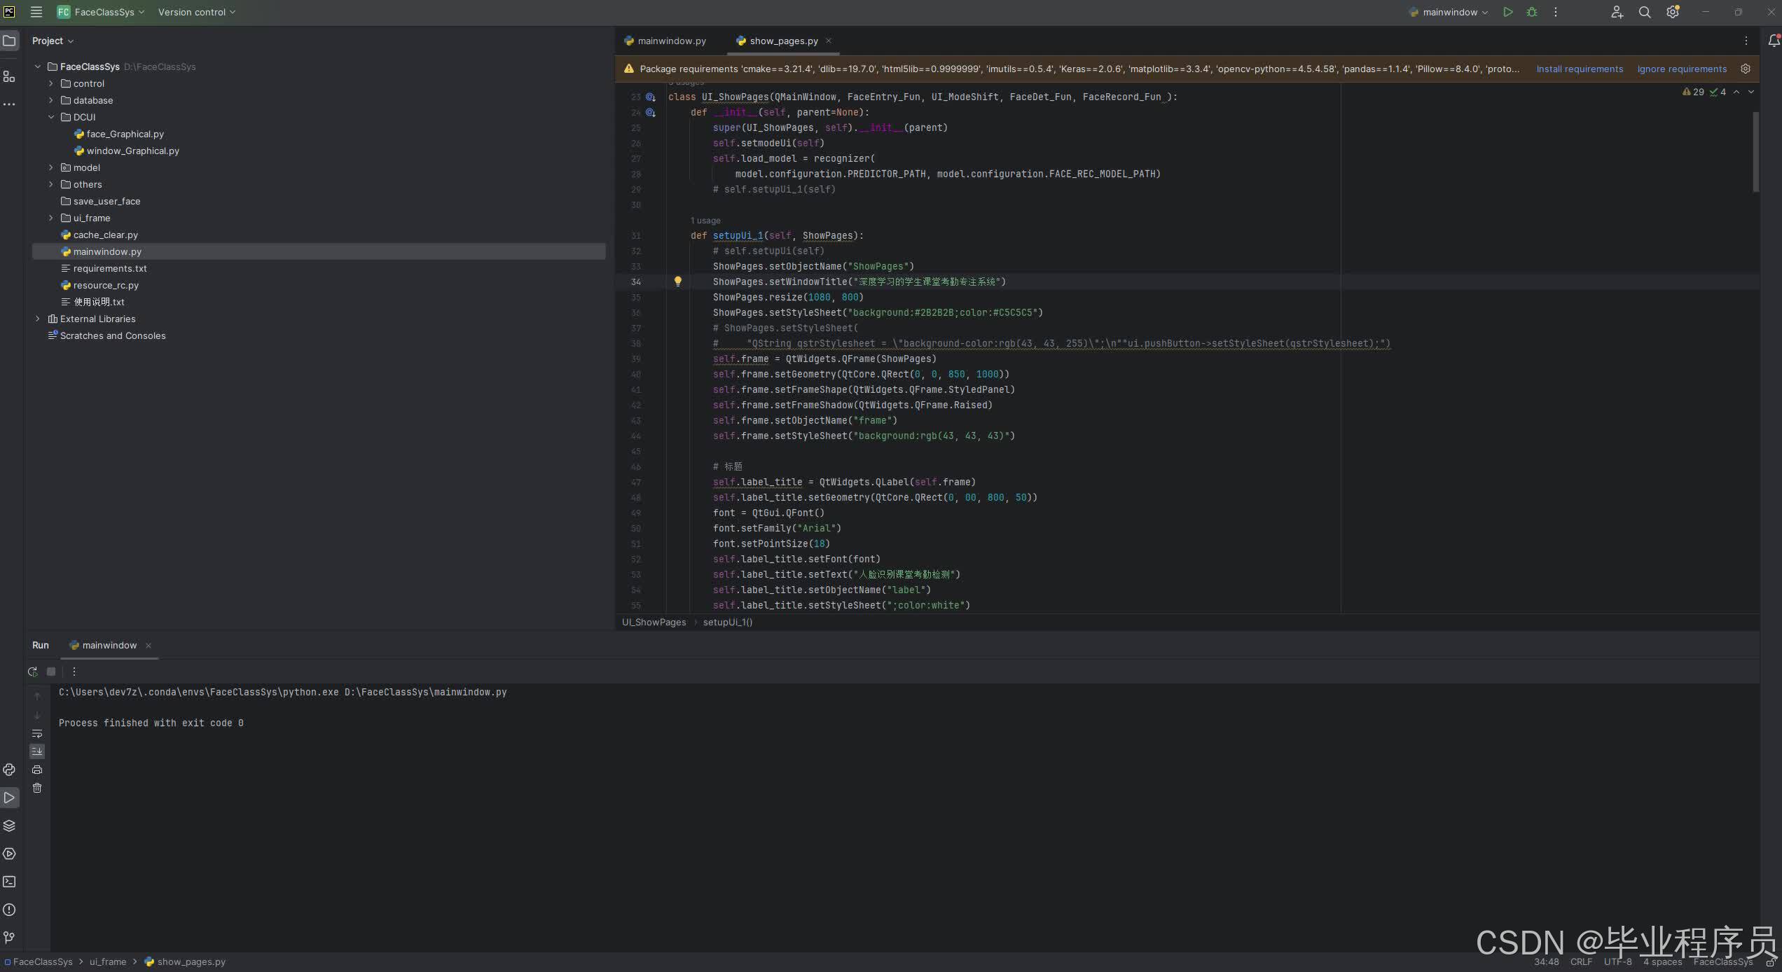Open the Version control dropdown
The image size is (1782, 972).
coord(196,12)
